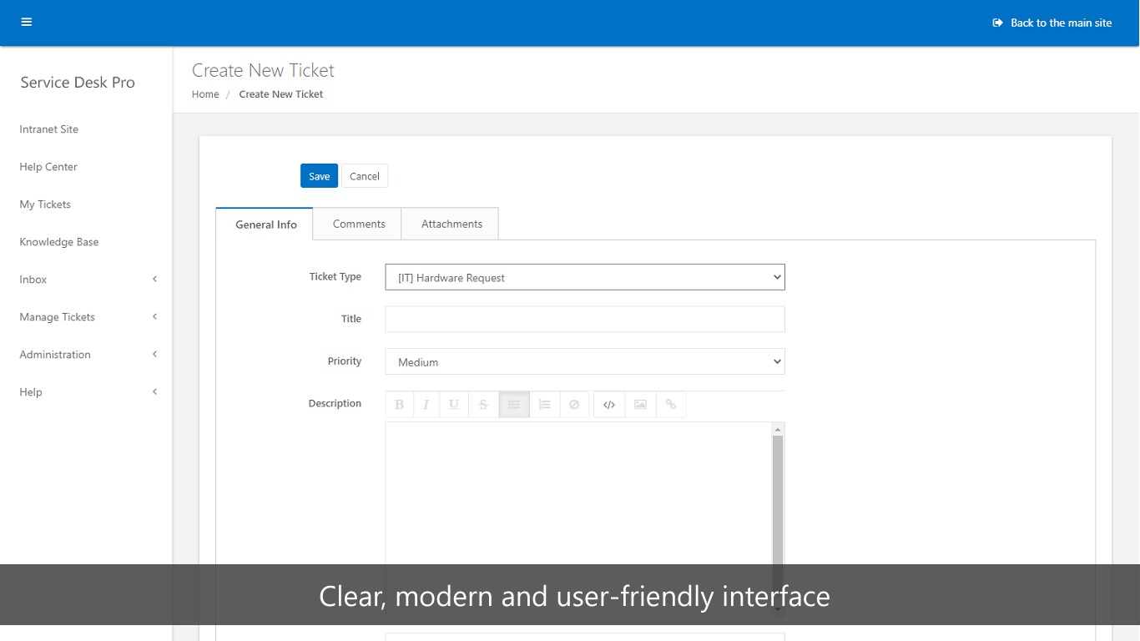Go back to the main site
This screenshot has width=1140, height=641.
coord(1052,23)
